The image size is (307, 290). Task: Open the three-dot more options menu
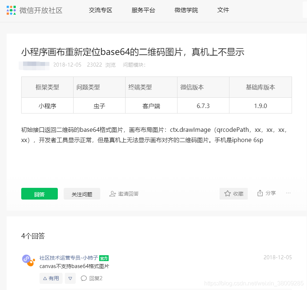288,193
